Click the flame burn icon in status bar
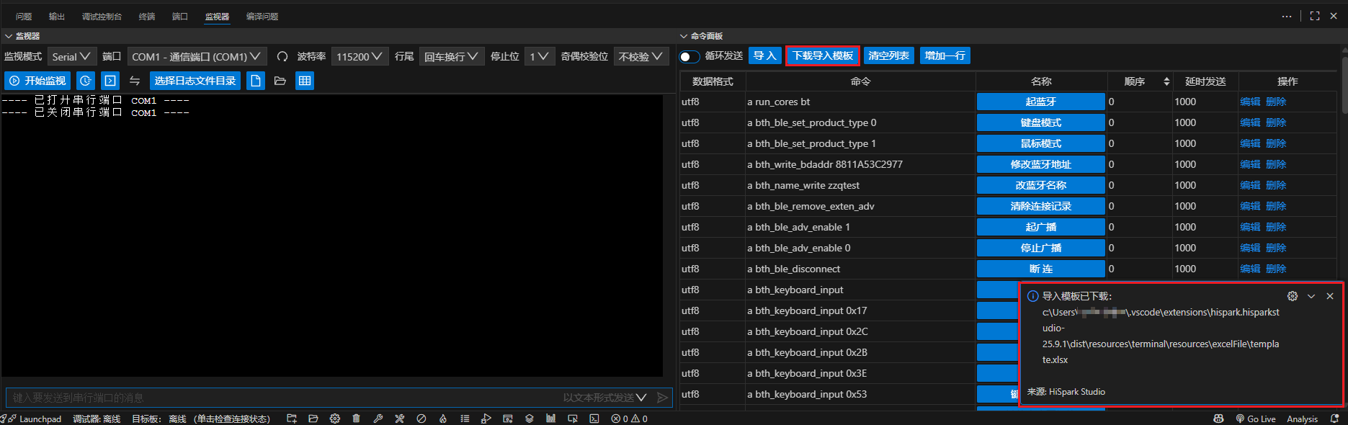This screenshot has height=425, width=1348. pos(443,419)
